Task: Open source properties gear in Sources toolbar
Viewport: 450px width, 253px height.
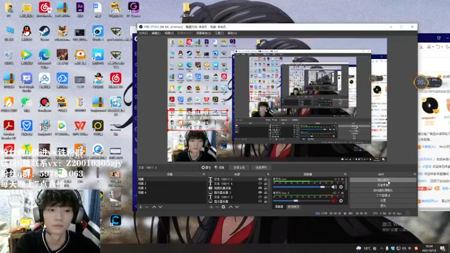Action: (223, 207)
